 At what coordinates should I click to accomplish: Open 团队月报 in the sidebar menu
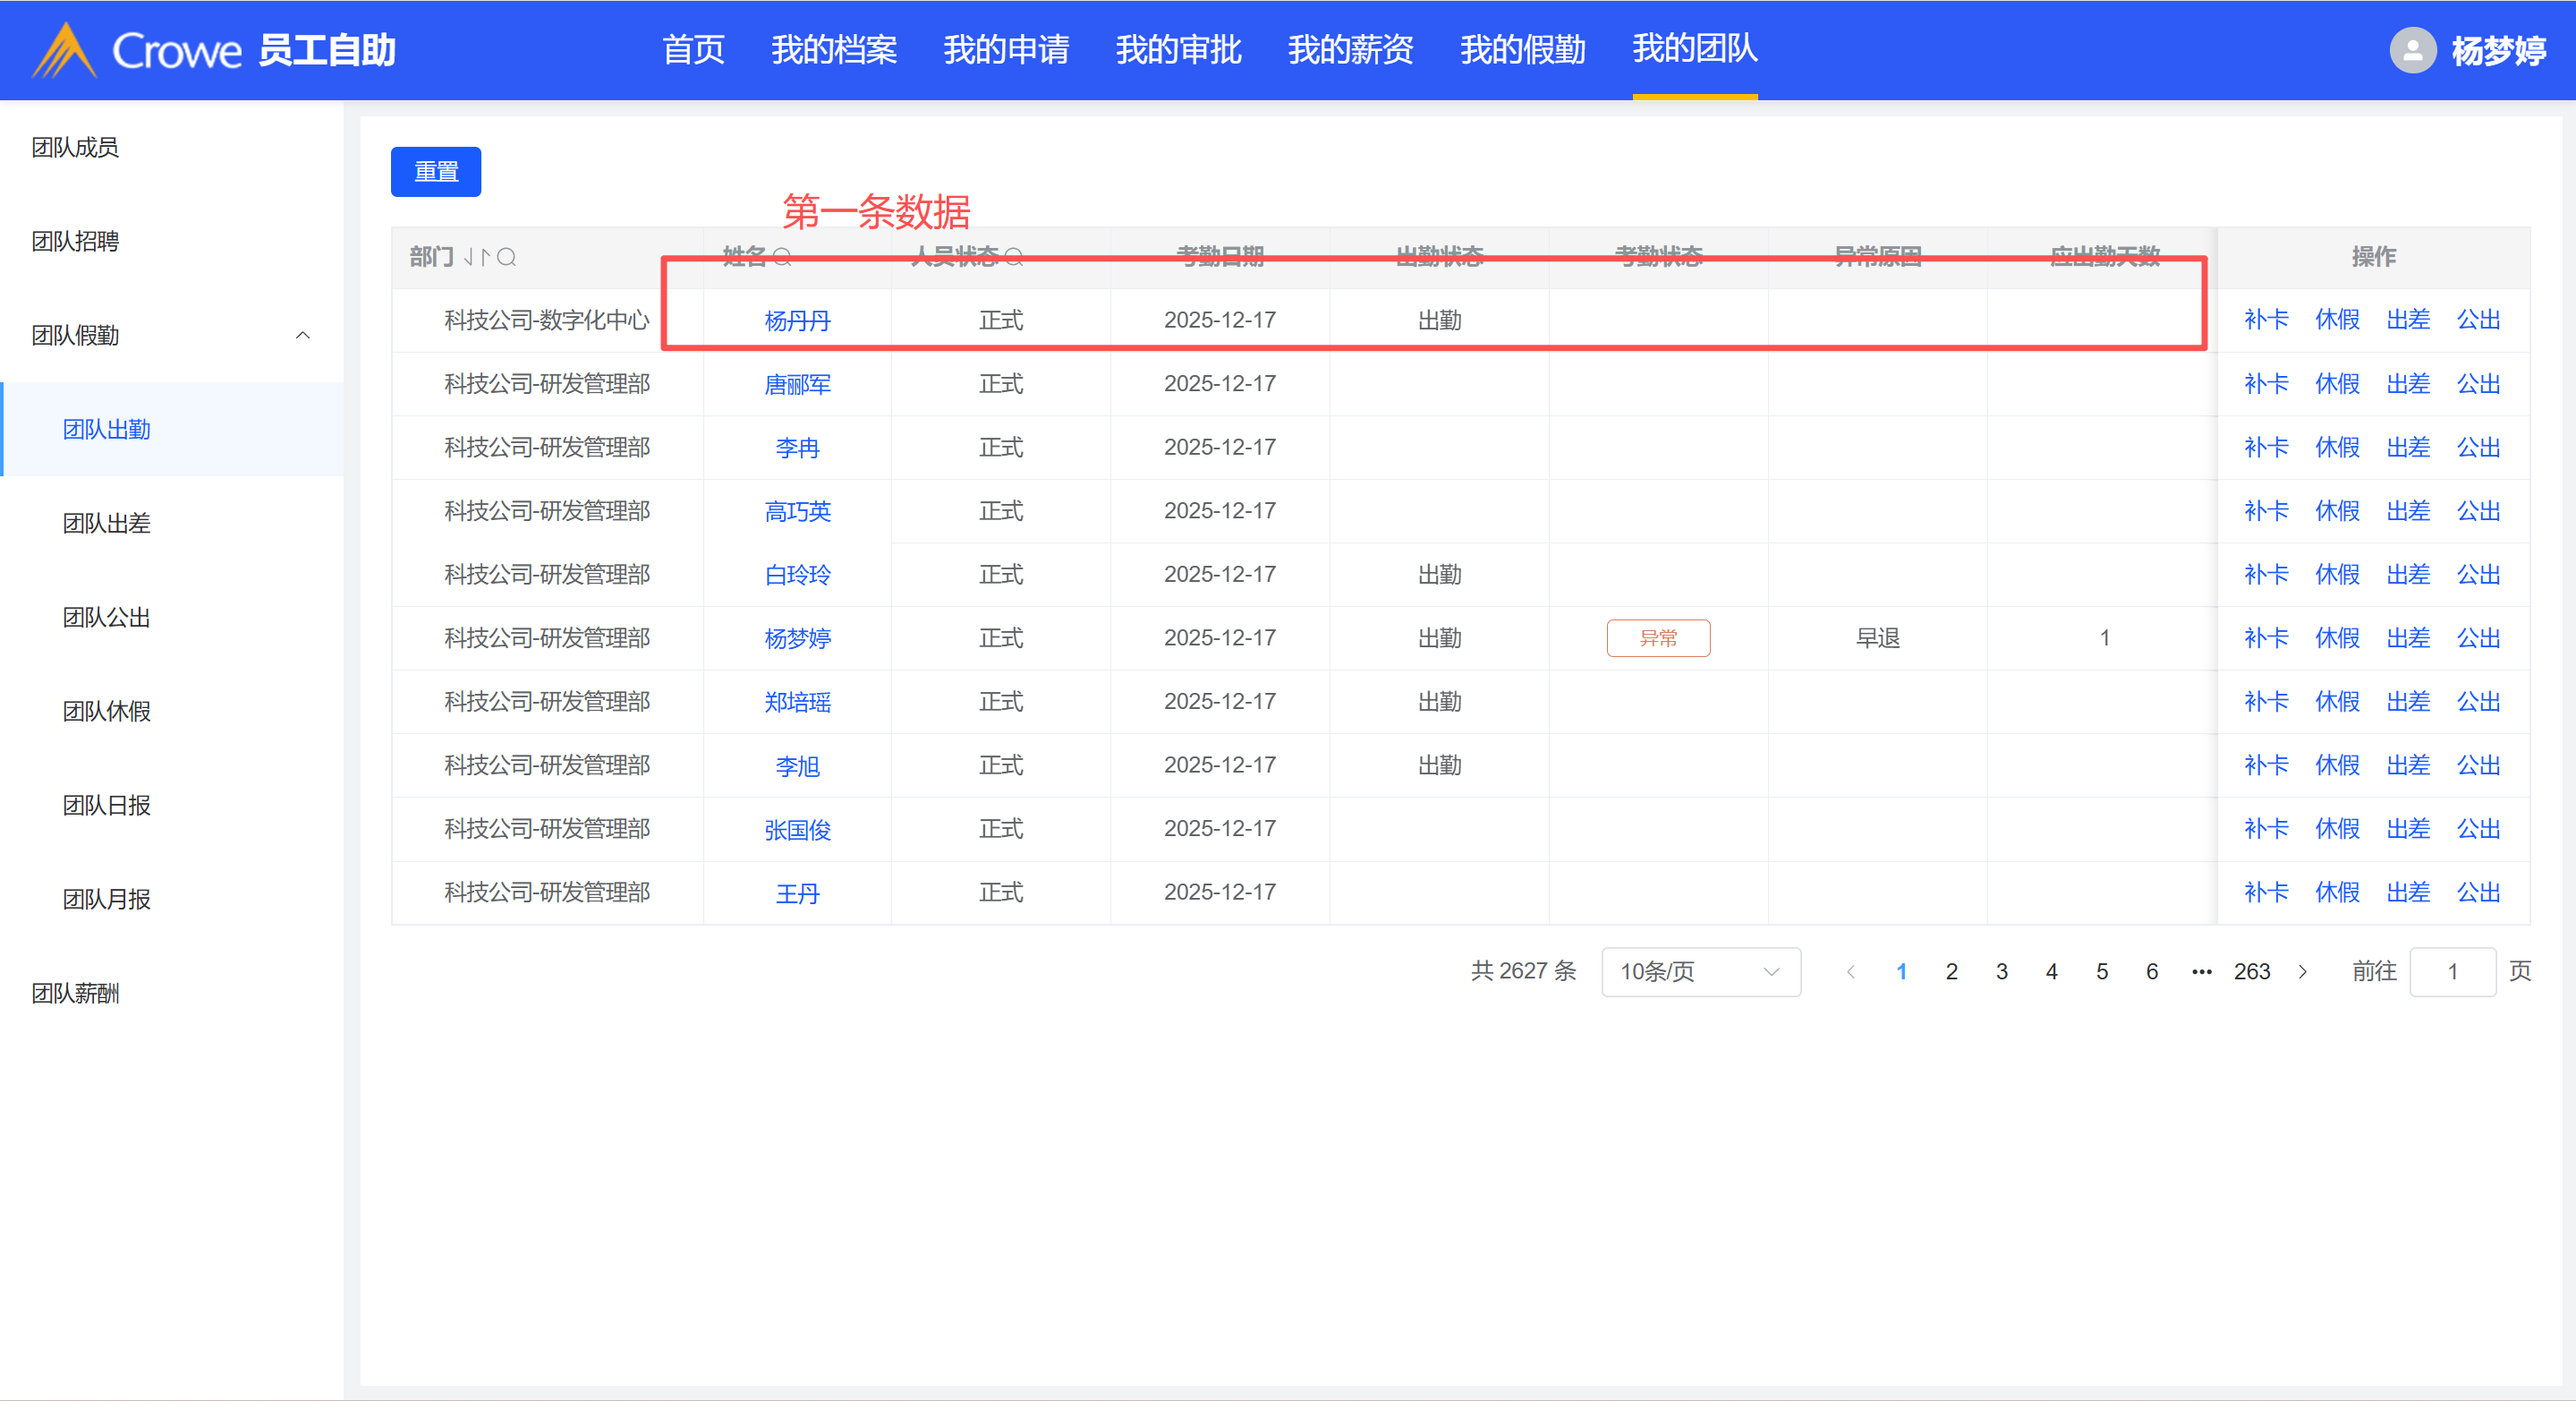click(x=106, y=899)
